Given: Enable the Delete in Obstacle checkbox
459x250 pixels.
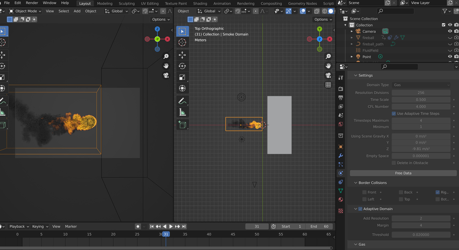Looking at the screenshot, I should click(394, 163).
